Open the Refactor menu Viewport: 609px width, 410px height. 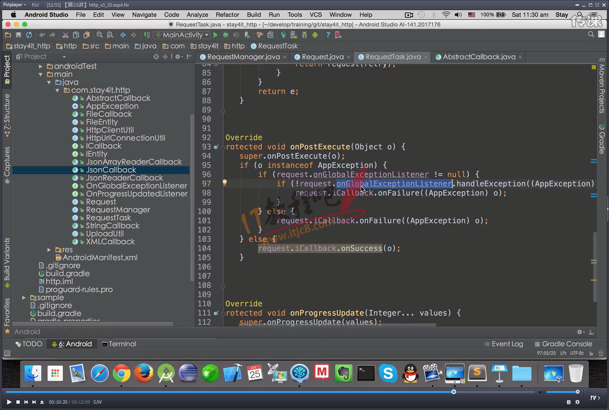click(x=227, y=15)
